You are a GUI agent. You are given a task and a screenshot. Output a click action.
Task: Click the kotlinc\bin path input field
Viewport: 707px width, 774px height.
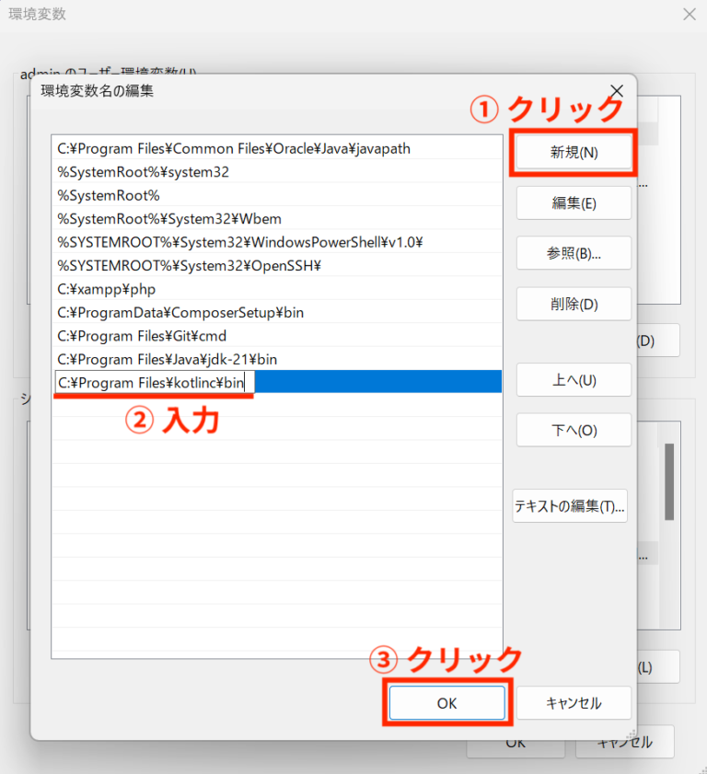pyautogui.click(x=153, y=382)
